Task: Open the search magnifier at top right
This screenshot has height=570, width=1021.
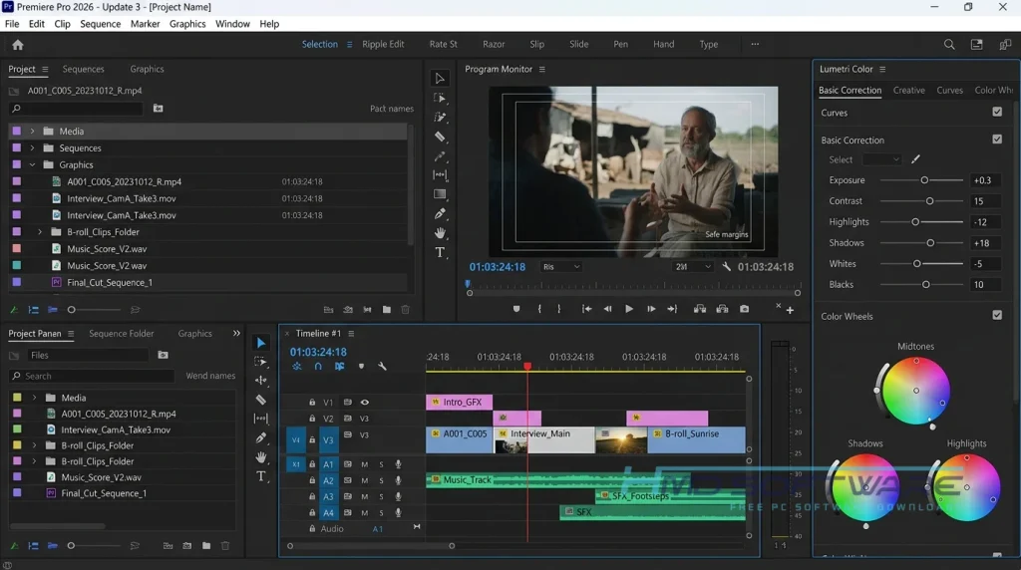Action: click(x=949, y=44)
